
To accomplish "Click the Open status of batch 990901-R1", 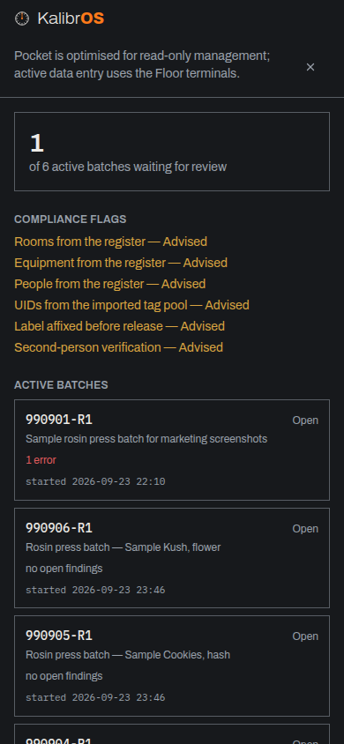I will [305, 420].
